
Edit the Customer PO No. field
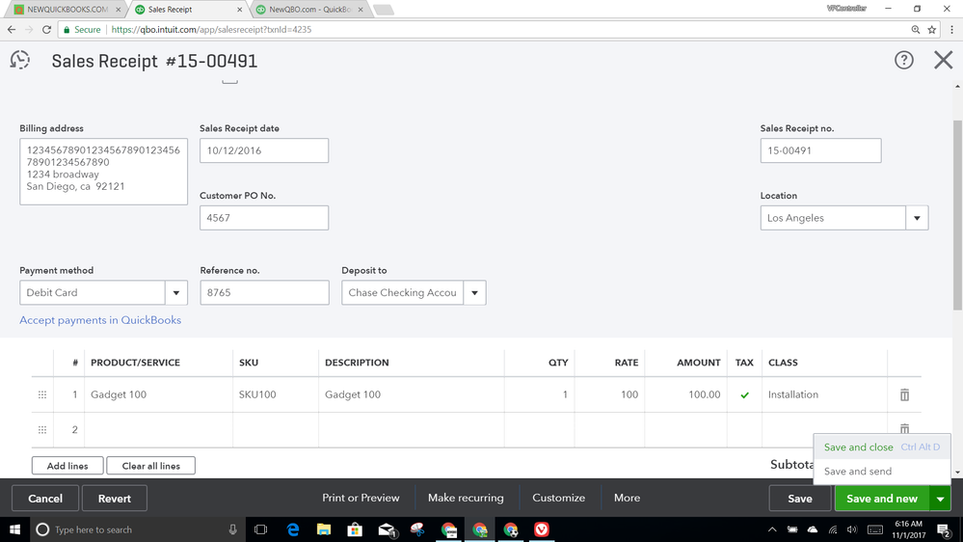click(264, 218)
